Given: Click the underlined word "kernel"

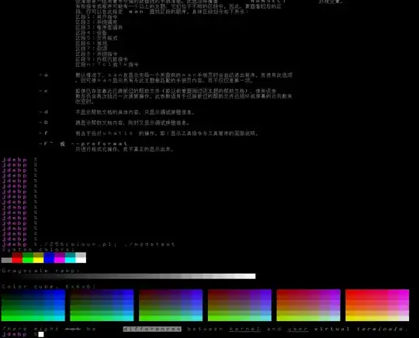Looking at the screenshot, I should click(244, 329).
